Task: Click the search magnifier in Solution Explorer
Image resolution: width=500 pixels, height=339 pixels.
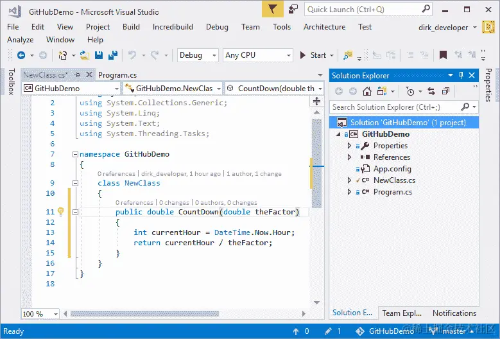Action: tap(465, 107)
